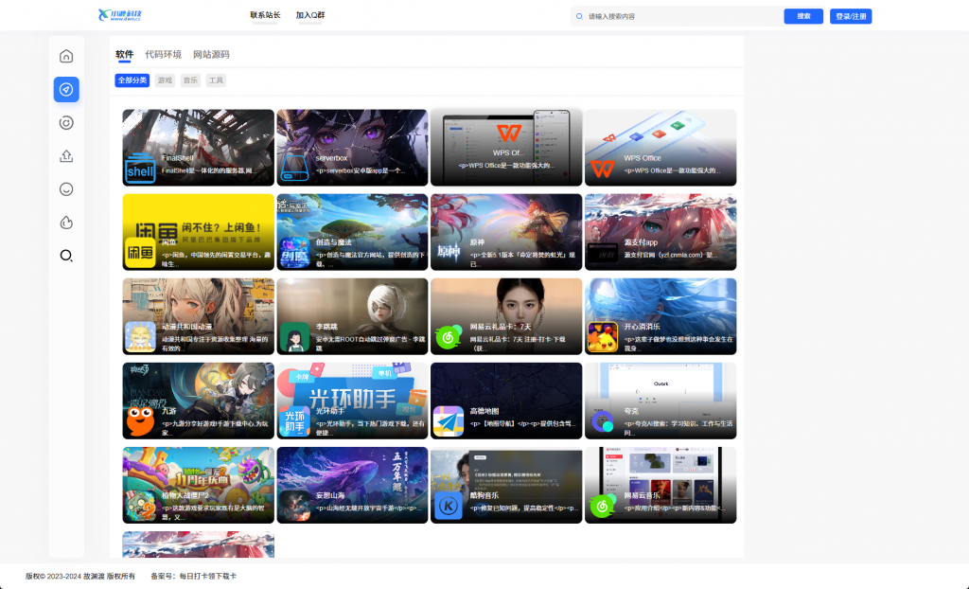Filter by the 游戏 category
The height and width of the screenshot is (589, 969).
point(165,80)
